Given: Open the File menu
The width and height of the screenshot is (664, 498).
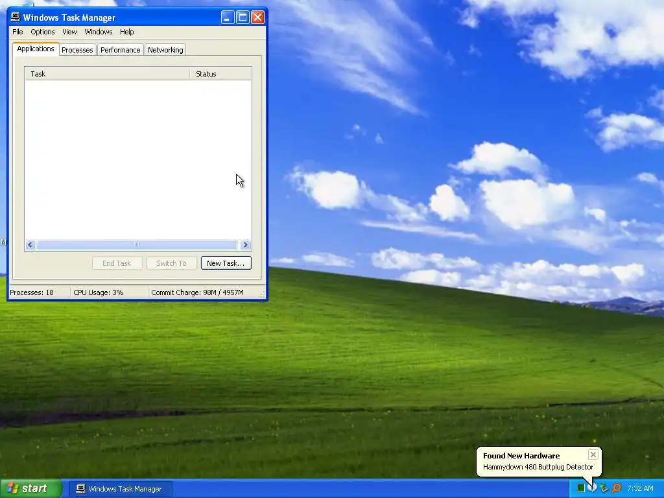Looking at the screenshot, I should click(x=18, y=32).
